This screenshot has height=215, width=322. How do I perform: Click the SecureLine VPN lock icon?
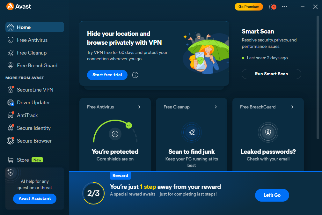[x=11, y=90]
